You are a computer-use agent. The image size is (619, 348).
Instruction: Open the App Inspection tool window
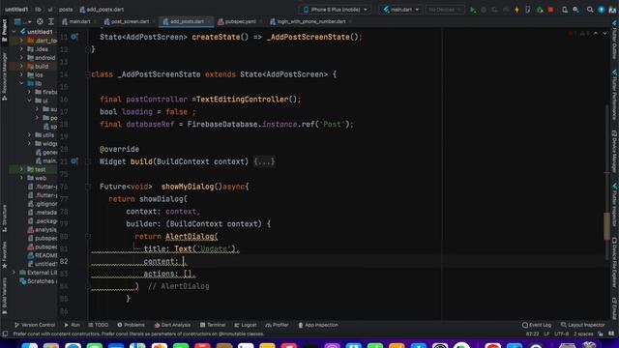(x=318, y=325)
